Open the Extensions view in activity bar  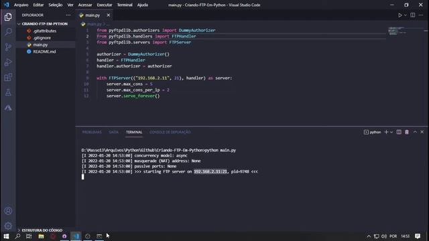tap(8, 78)
